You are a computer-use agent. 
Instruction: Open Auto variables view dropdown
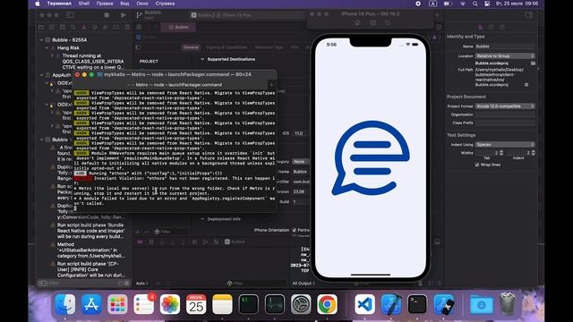point(141,284)
